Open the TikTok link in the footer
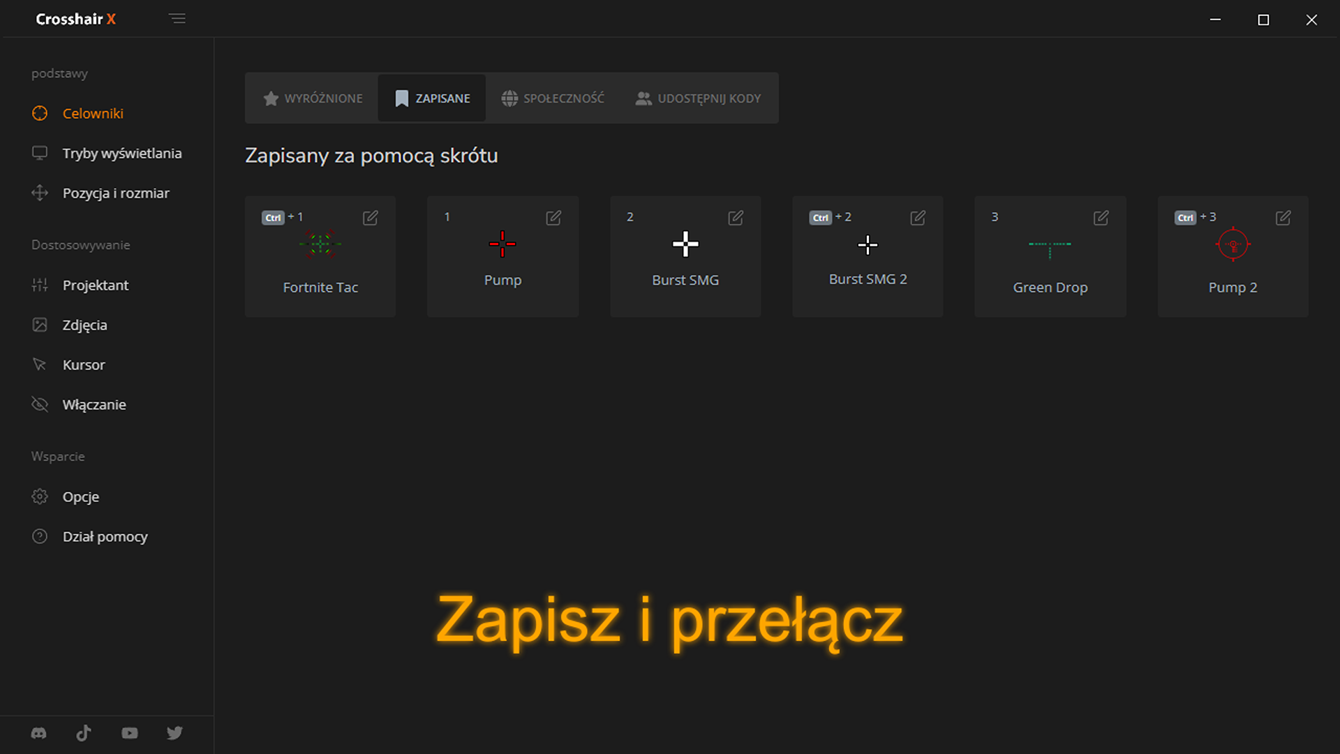This screenshot has width=1340, height=754. pos(84,733)
